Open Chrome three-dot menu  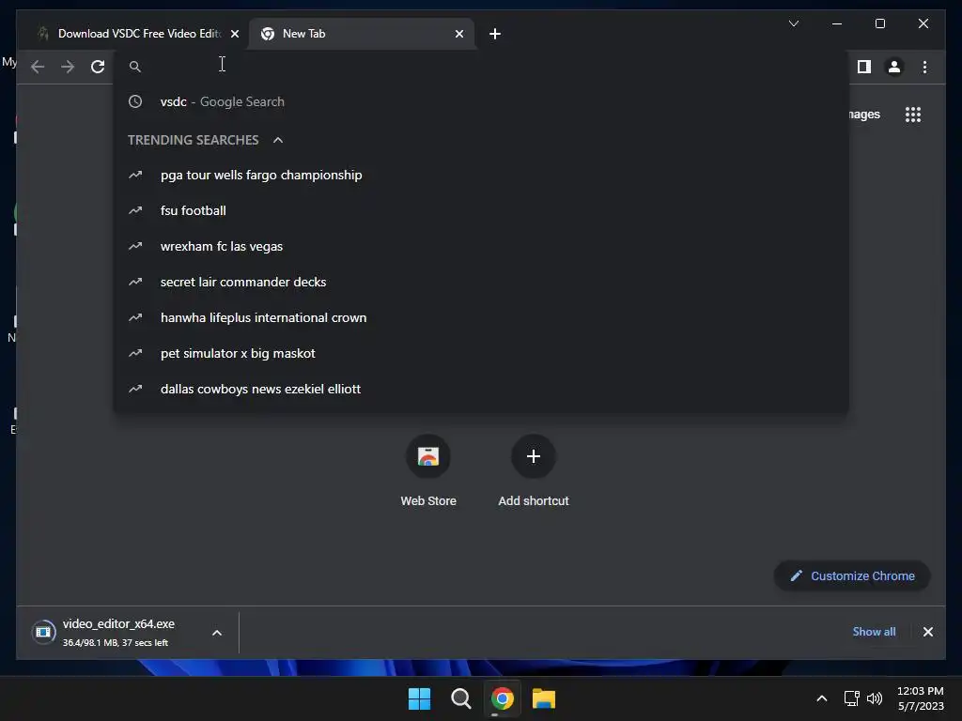(924, 67)
